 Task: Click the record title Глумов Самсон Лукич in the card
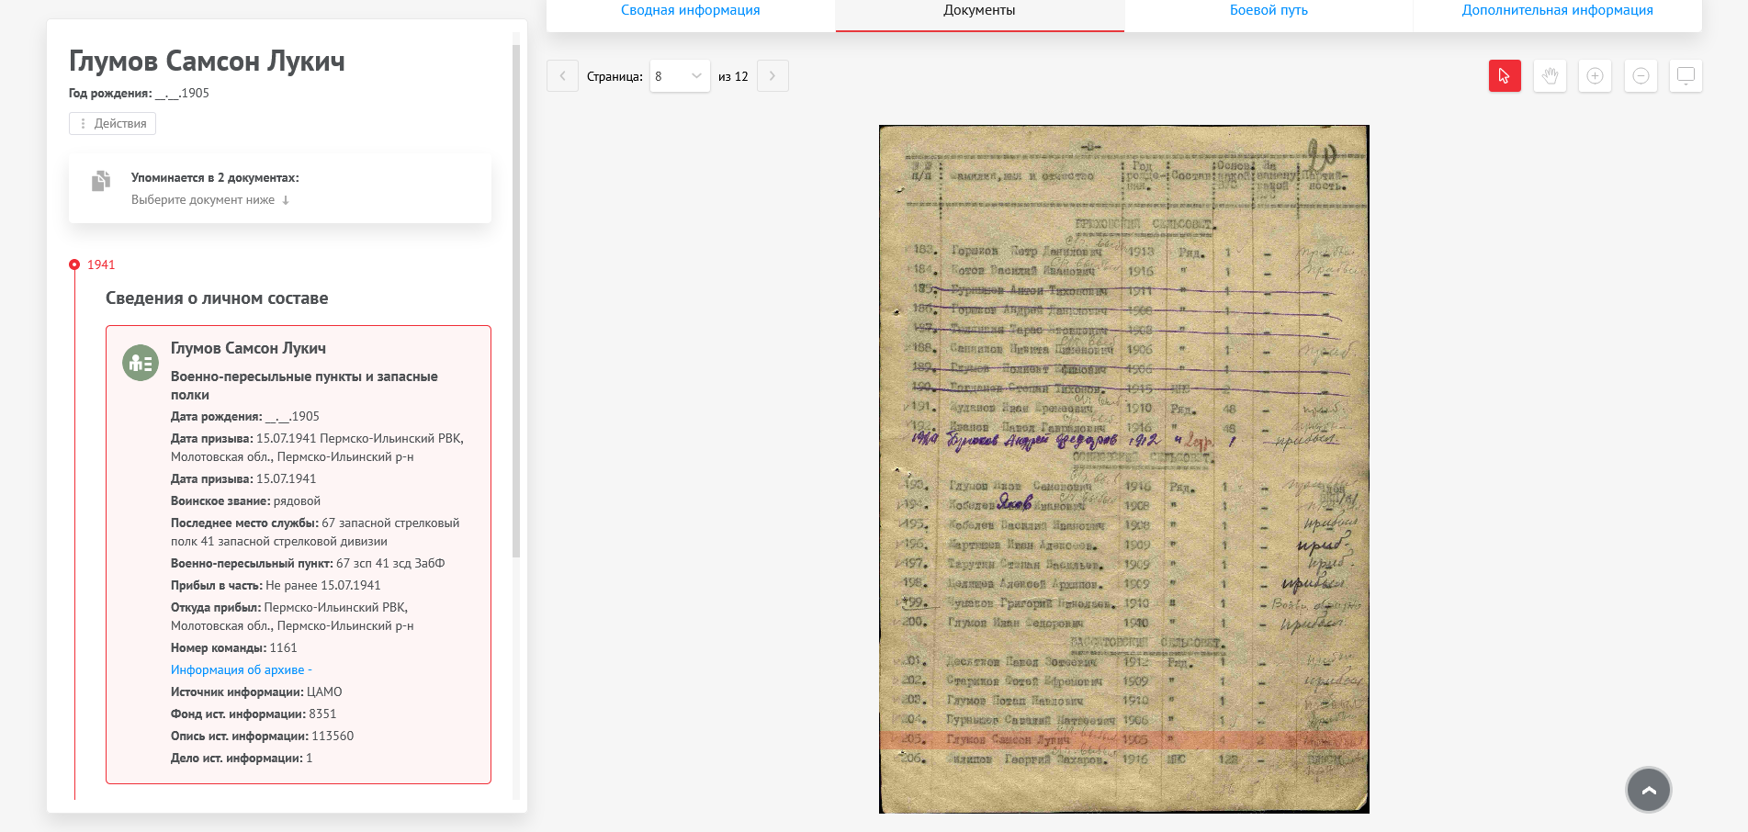248,348
